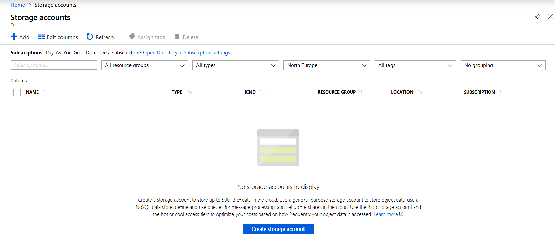Open the All tags dropdown
Image resolution: width=555 pixels, height=240 pixels.
pos(415,65)
